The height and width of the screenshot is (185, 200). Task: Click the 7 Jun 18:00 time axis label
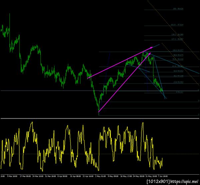pos(163,176)
